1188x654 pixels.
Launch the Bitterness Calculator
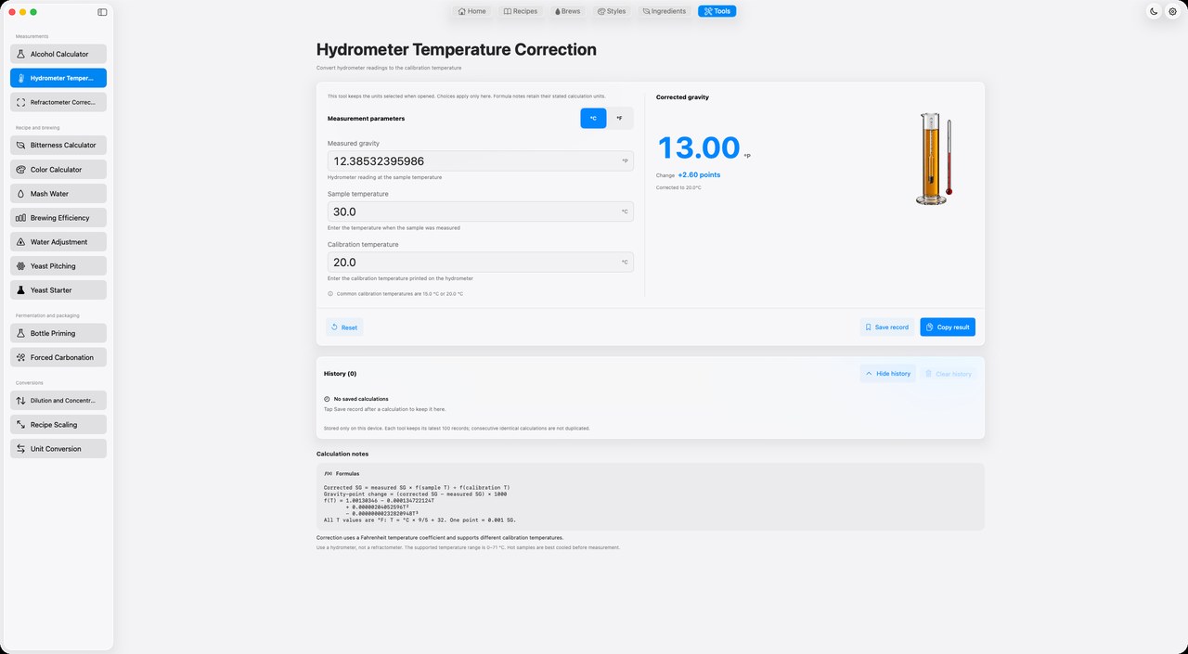pyautogui.click(x=58, y=145)
